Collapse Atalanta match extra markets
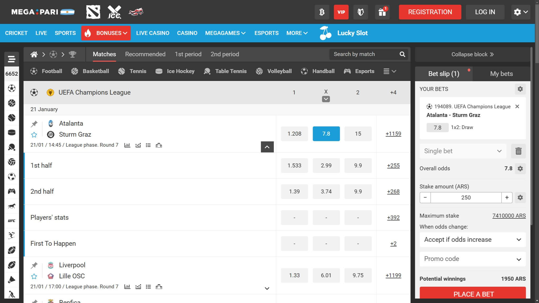Image resolution: width=539 pixels, height=303 pixels. (x=267, y=147)
